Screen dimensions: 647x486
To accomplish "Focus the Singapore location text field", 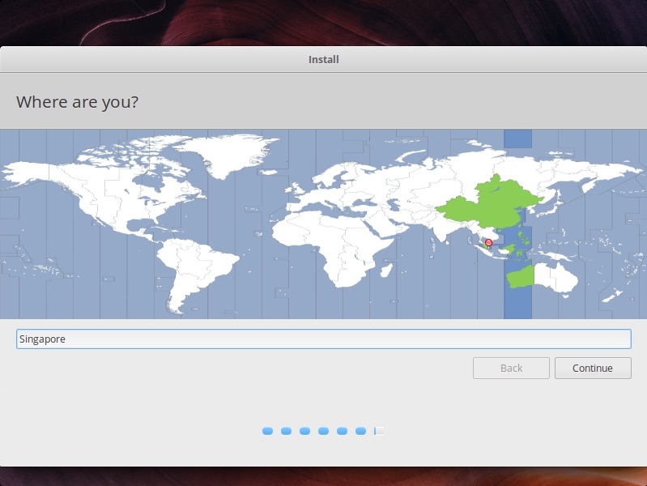I will point(324,339).
